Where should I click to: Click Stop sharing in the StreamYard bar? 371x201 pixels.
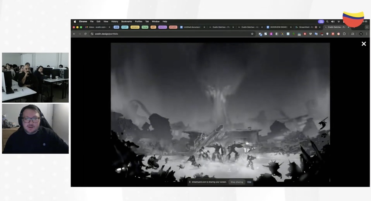coord(237,182)
